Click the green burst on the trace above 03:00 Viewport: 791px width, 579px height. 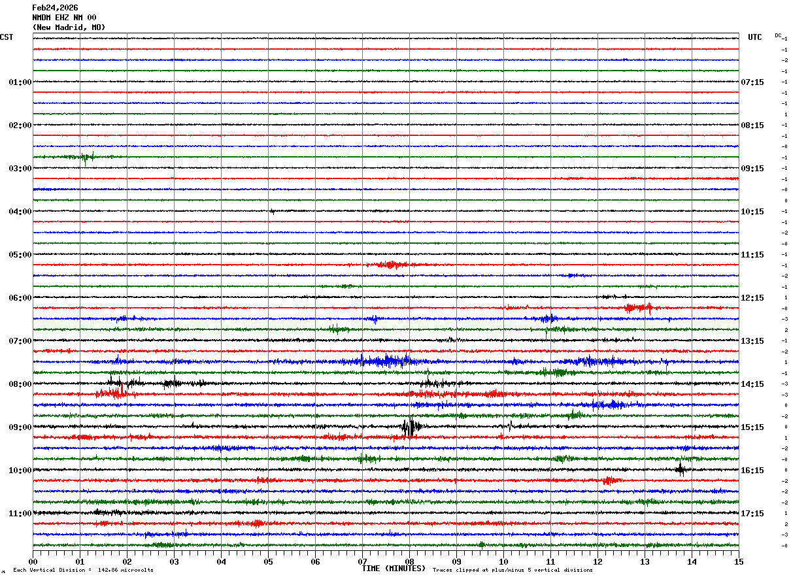(85, 157)
